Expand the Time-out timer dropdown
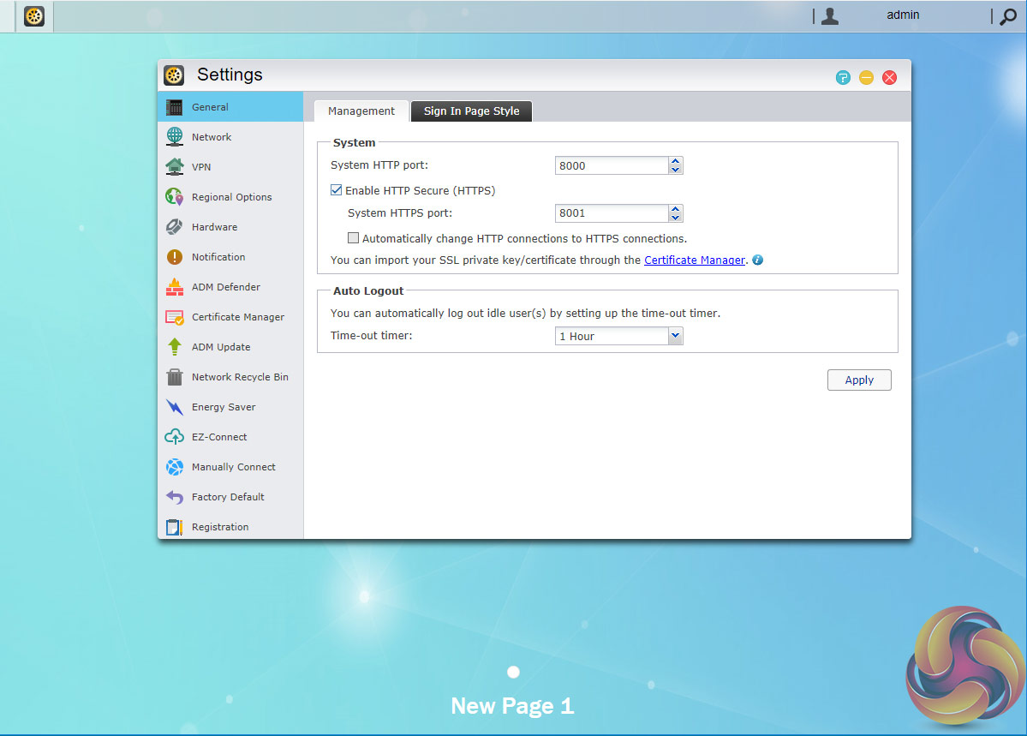The width and height of the screenshot is (1027, 736). [x=675, y=337]
